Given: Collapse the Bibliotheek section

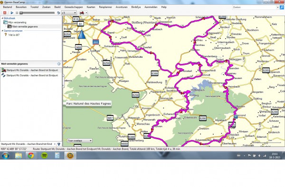Looking at the screenshot, I should (2, 18).
